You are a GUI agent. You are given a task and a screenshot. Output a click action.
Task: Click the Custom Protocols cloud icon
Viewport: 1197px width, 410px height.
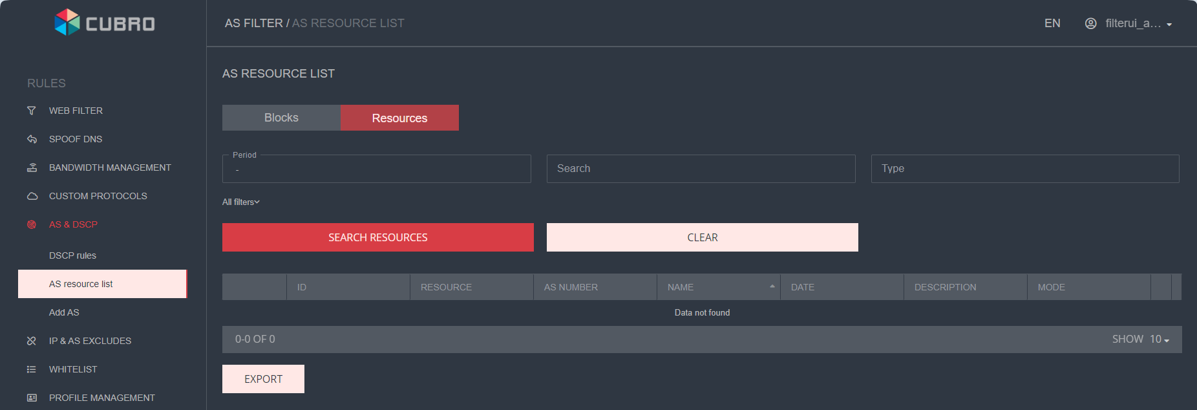click(x=32, y=196)
